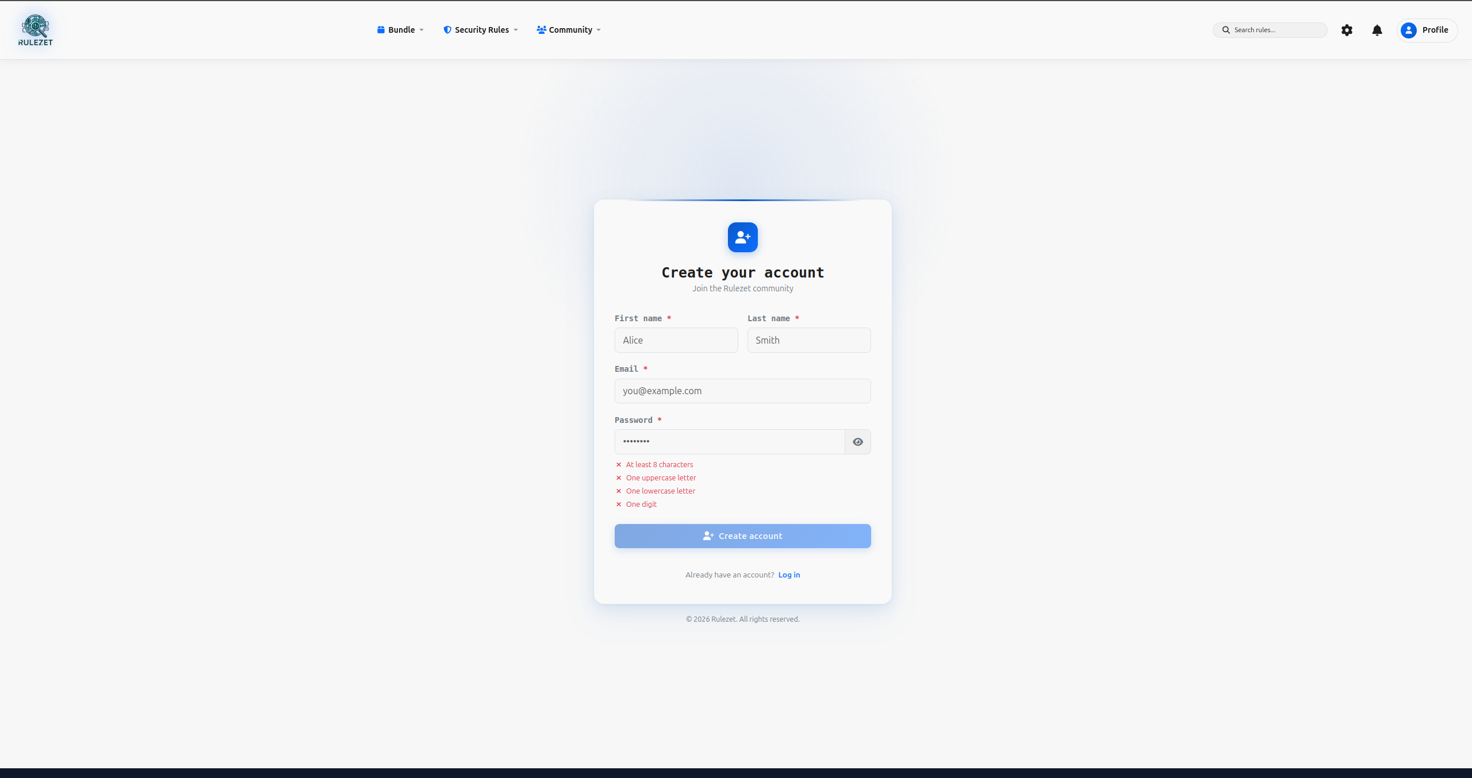
Task: Click the 'One digit' requirement
Action: click(641, 504)
